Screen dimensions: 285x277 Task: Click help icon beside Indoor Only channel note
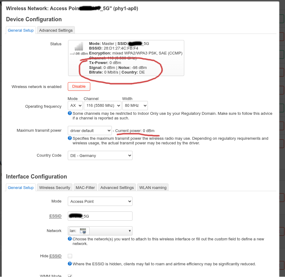point(70,113)
